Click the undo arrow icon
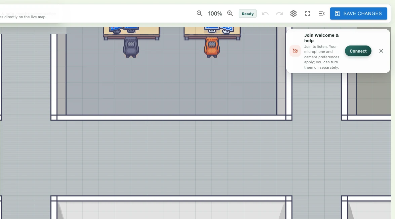 tap(265, 13)
